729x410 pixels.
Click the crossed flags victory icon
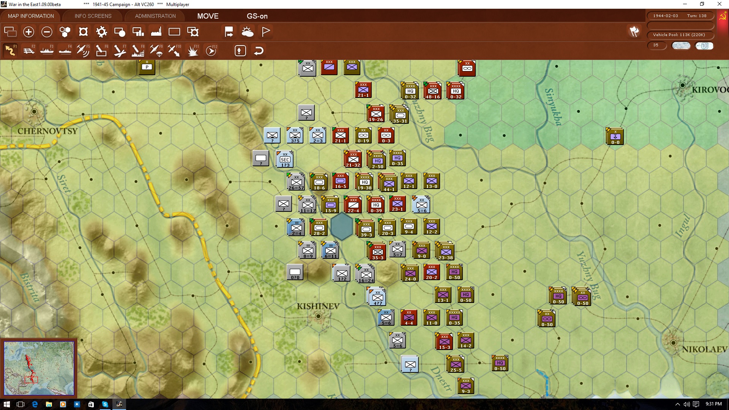tap(634, 32)
